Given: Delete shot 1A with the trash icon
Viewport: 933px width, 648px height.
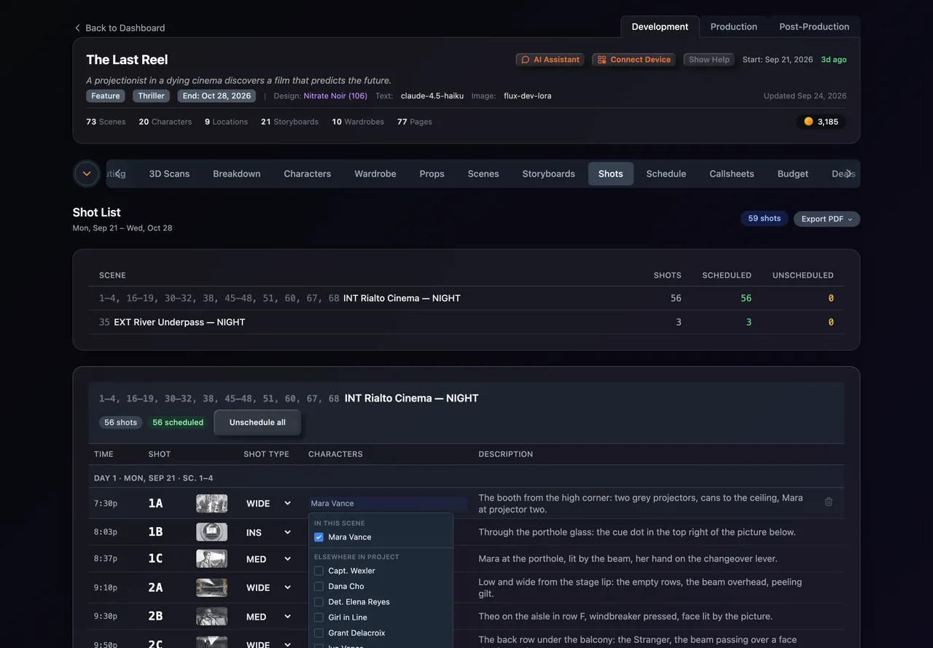Looking at the screenshot, I should click(829, 501).
